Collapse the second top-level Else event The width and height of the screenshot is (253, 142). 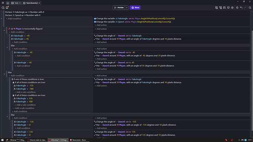(x=4, y=74)
